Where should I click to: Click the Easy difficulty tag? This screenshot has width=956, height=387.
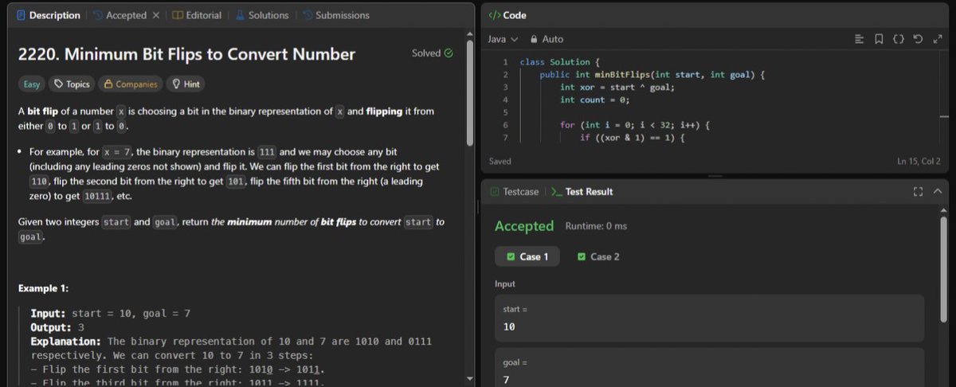[31, 84]
